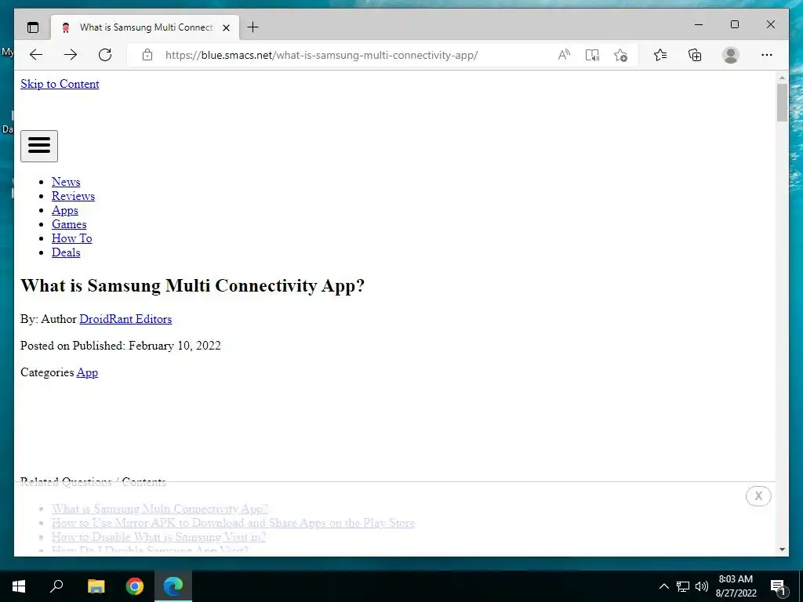803x602 pixels.
Task: Click the vertical scrollbar thumb
Action: [x=782, y=103]
